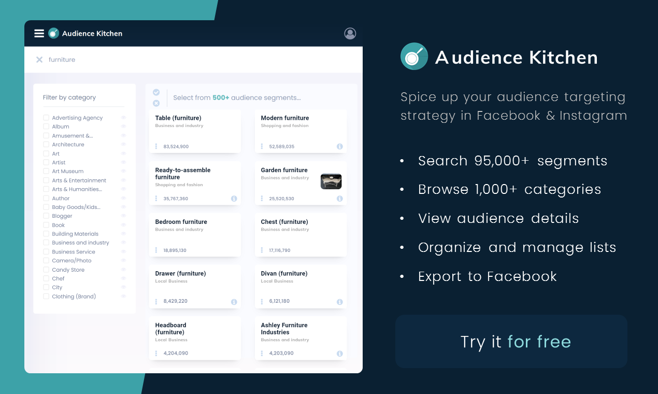Screen dimensions: 658x394
Task: Show info for Divan (furniture) segment
Action: point(340,302)
